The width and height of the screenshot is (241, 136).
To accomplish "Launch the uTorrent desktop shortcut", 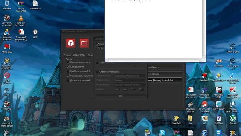I will pyautogui.click(x=233, y=120).
